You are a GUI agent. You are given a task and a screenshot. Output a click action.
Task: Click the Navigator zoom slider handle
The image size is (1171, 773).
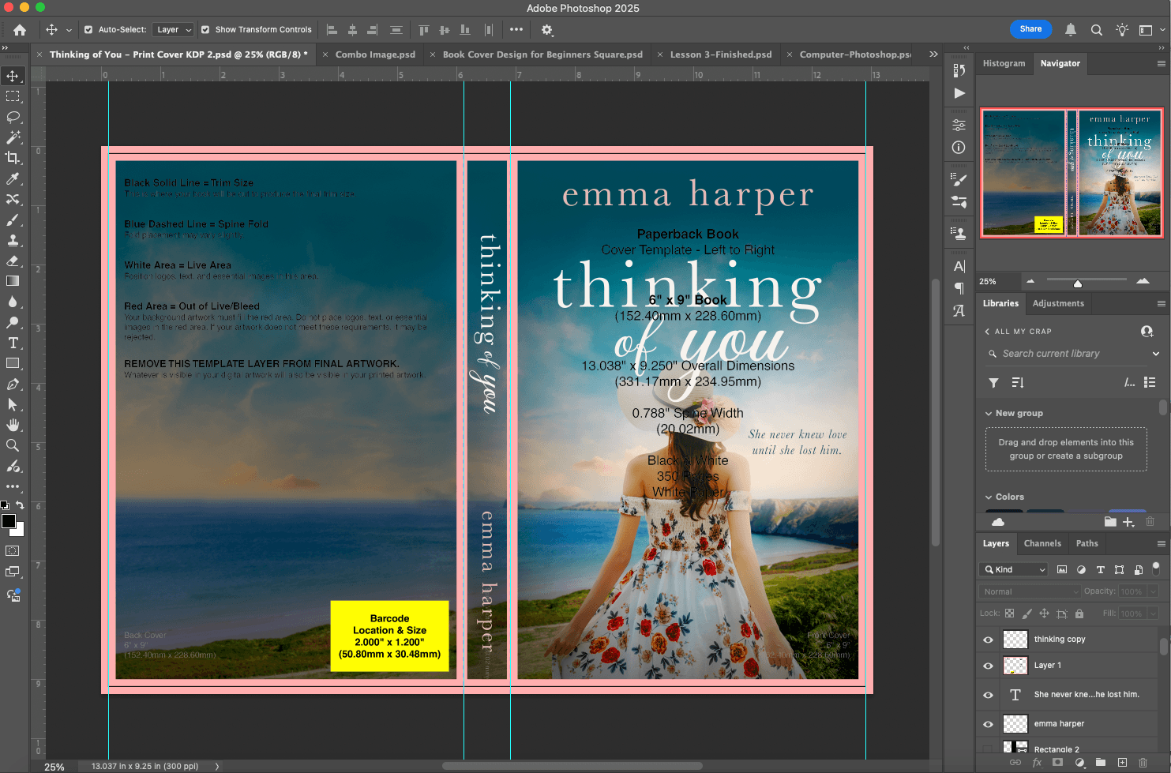coord(1078,283)
